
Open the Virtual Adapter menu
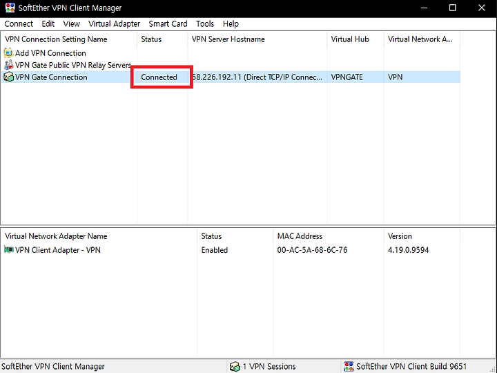click(114, 23)
